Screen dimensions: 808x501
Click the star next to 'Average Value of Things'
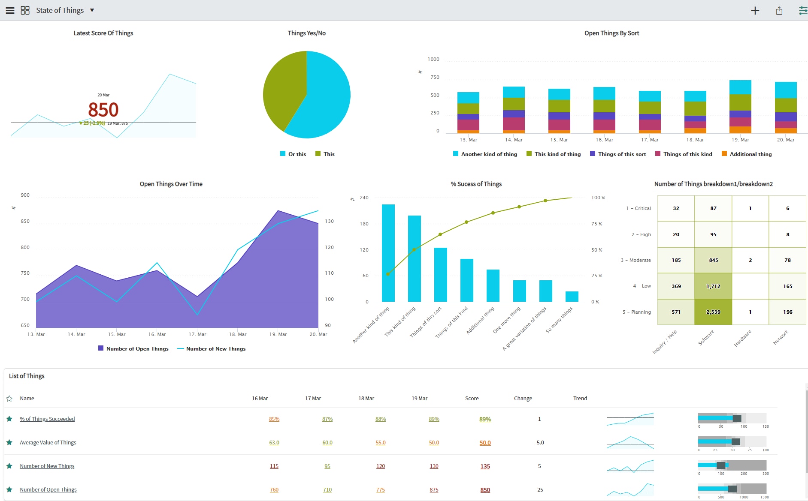[x=9, y=442]
